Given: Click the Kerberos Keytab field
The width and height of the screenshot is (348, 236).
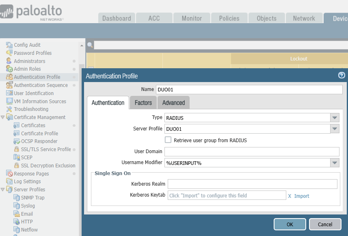Looking at the screenshot, I should click(227, 195).
